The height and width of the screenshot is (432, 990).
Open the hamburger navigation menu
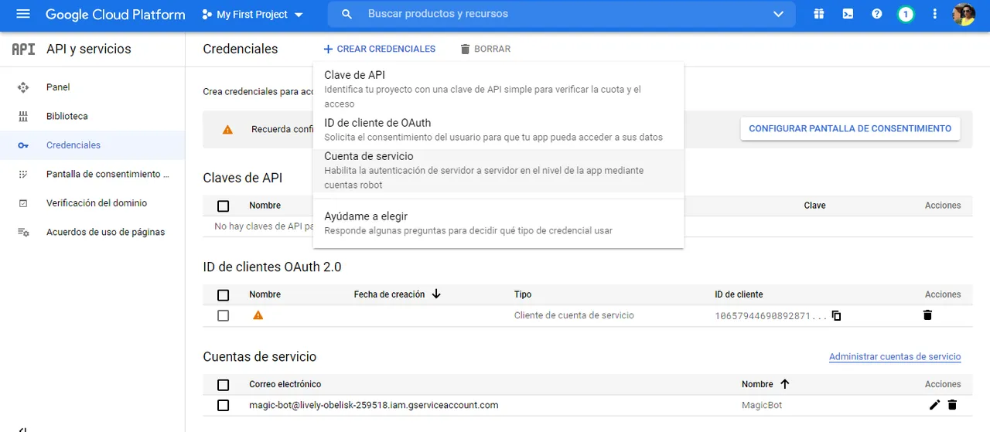click(x=23, y=15)
